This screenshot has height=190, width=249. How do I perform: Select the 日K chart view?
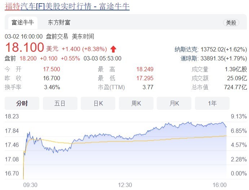98,103
